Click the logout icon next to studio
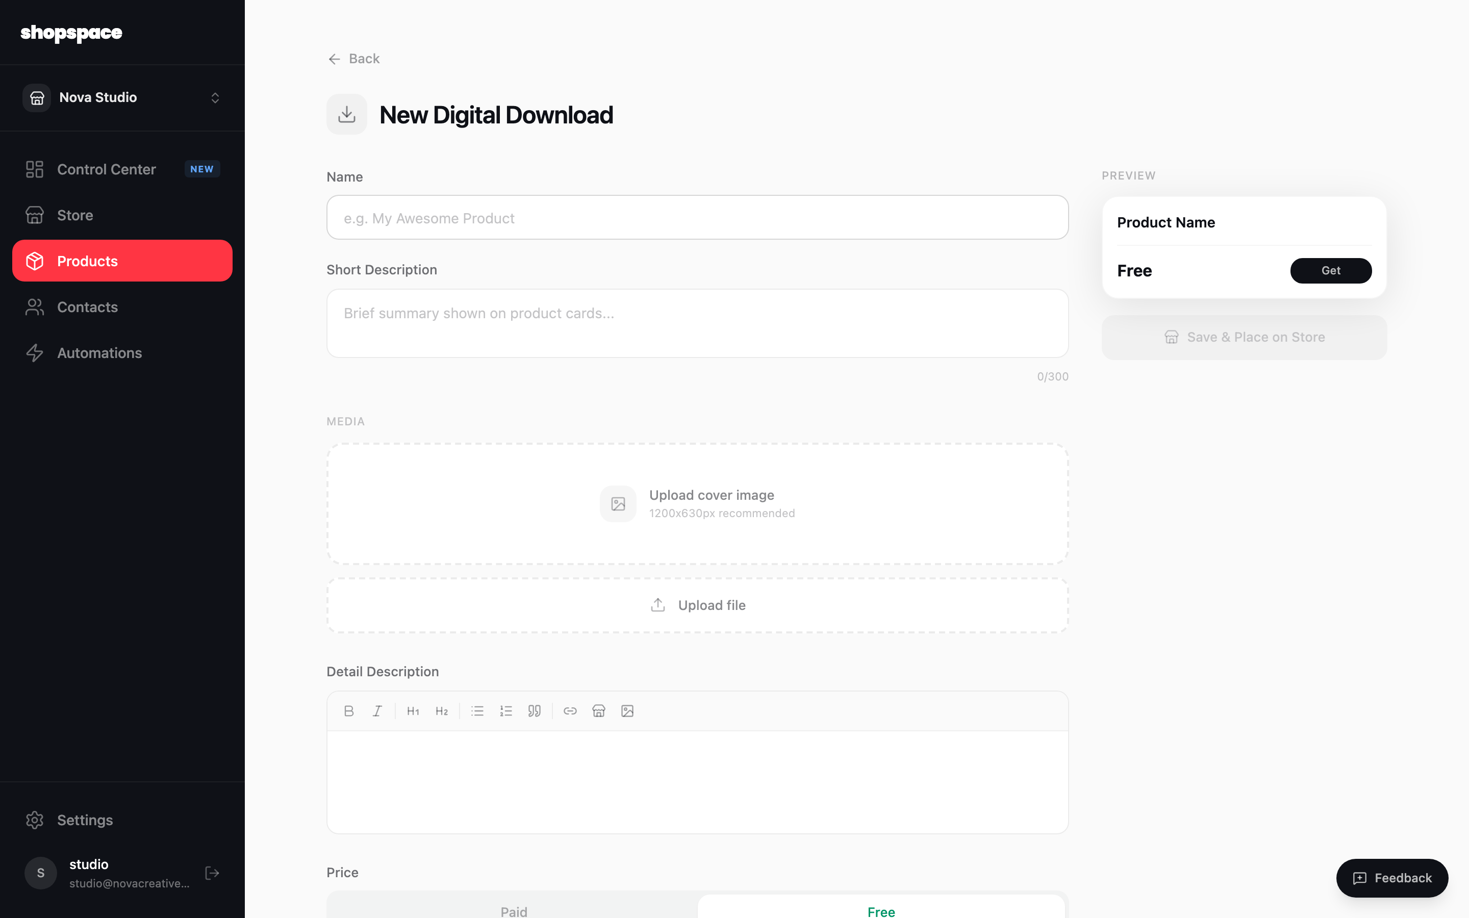 coord(212,873)
